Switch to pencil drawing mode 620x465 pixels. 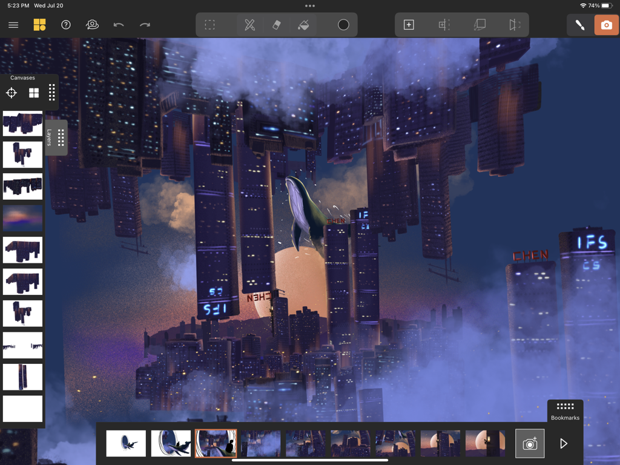point(579,25)
